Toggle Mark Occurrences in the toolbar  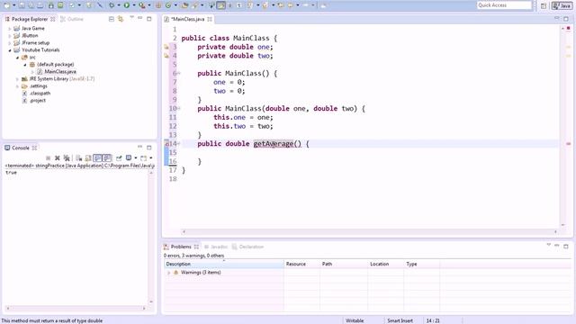click(x=220, y=5)
